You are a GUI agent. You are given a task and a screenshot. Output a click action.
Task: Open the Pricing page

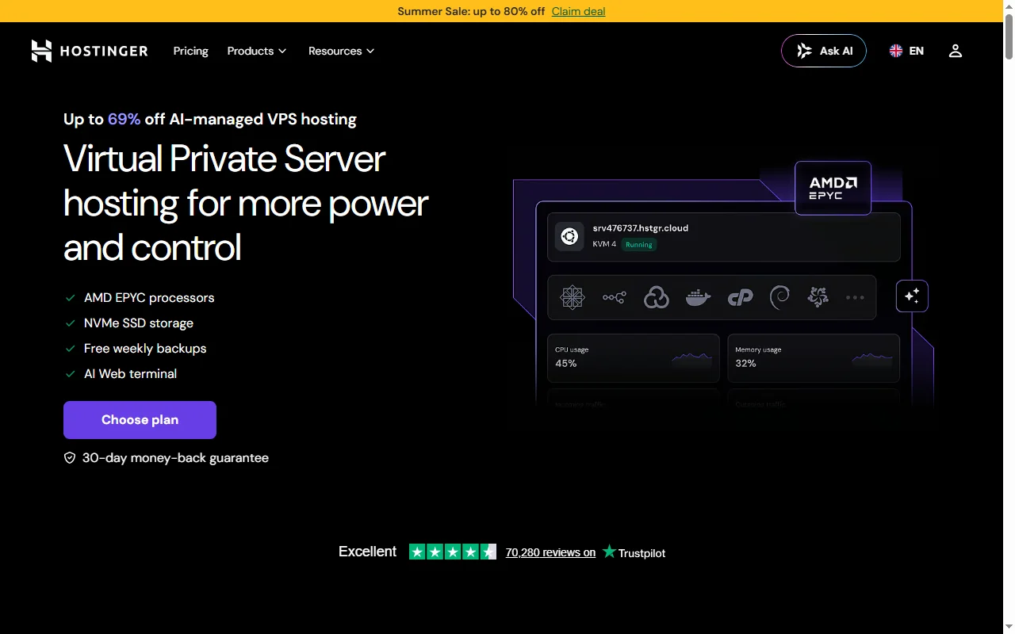coord(191,51)
